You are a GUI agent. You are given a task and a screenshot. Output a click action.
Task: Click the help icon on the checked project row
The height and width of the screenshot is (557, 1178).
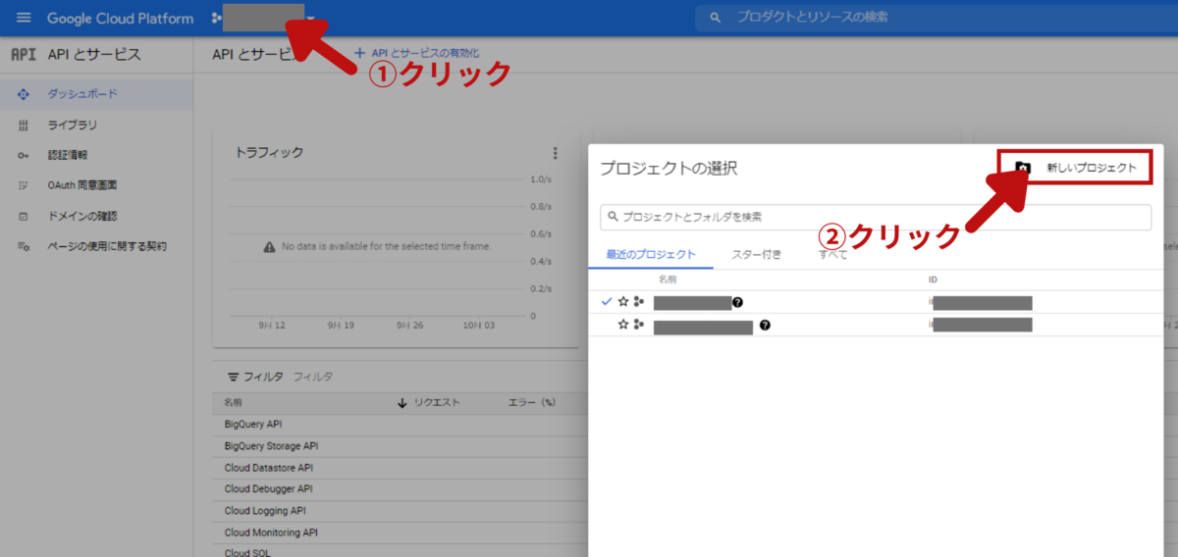click(738, 302)
